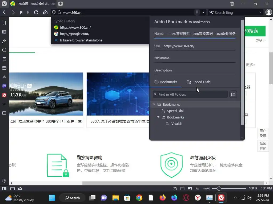Screen dimensions: 273x204
Task: Open 高危漏洞免疫 link
Action: coord(203,158)
